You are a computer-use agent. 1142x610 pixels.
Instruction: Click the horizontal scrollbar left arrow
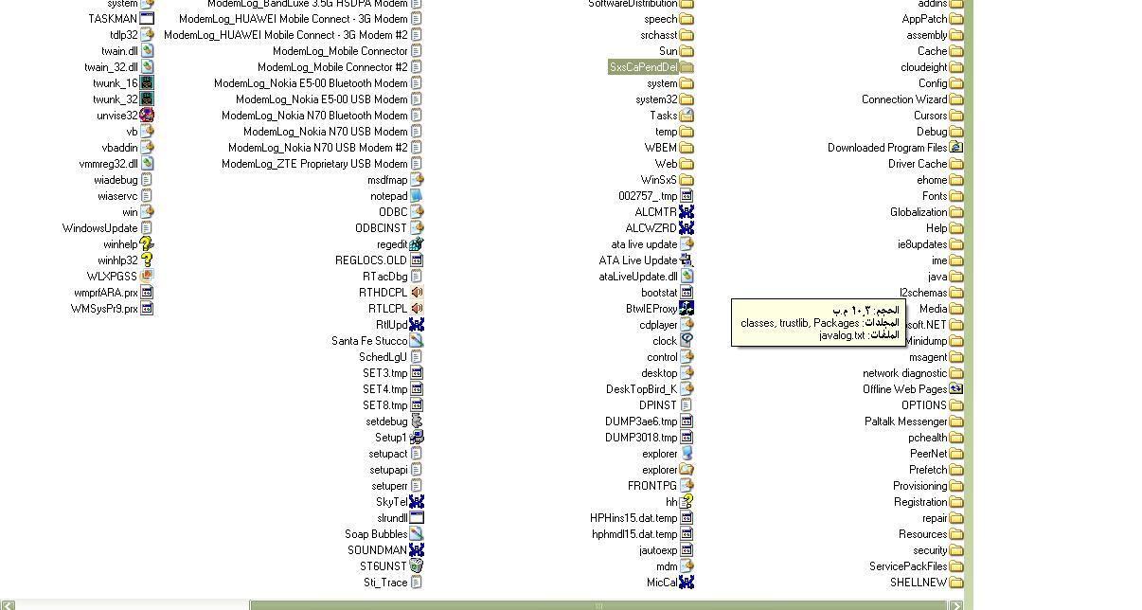pyautogui.click(x=8, y=605)
